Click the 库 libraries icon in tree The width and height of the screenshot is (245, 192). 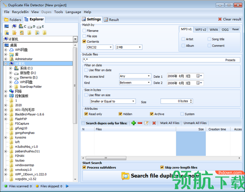(x=11, y=55)
